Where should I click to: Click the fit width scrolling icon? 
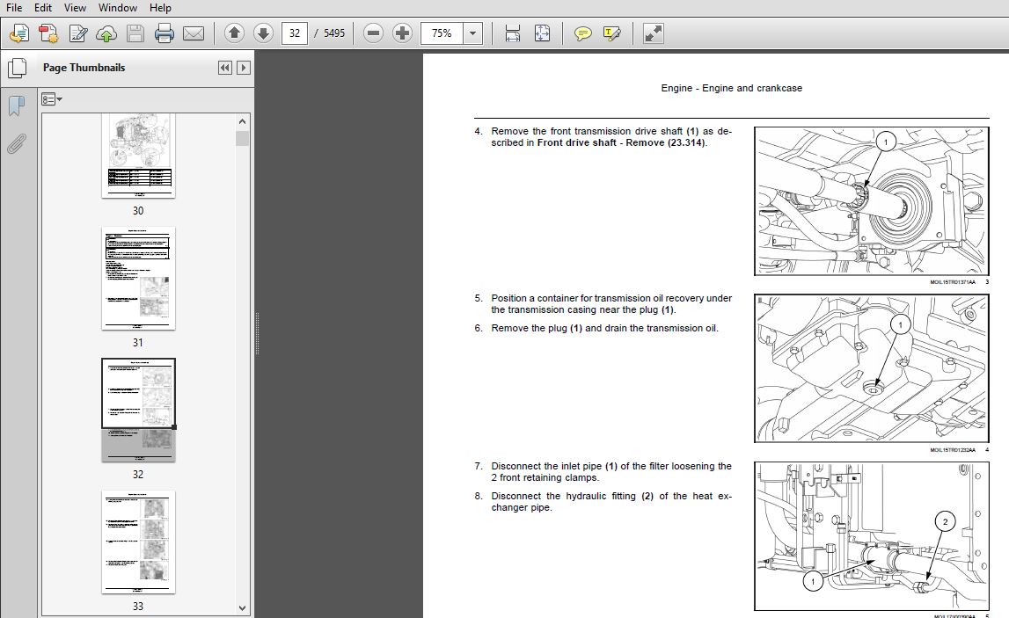512,33
